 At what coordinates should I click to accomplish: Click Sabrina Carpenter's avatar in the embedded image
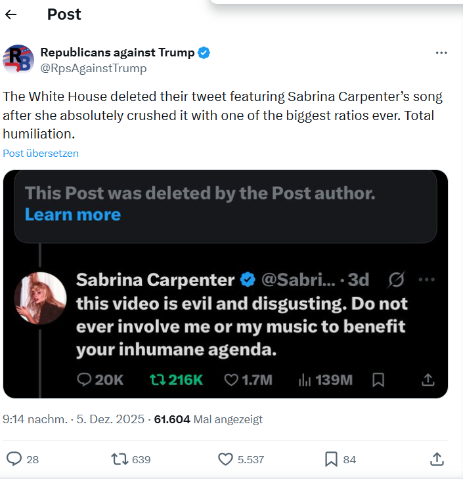point(40,299)
